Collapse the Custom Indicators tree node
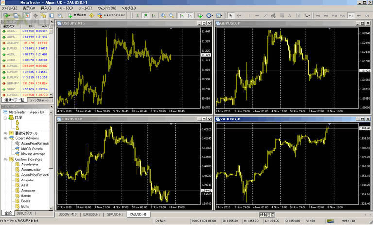 pos(5,159)
